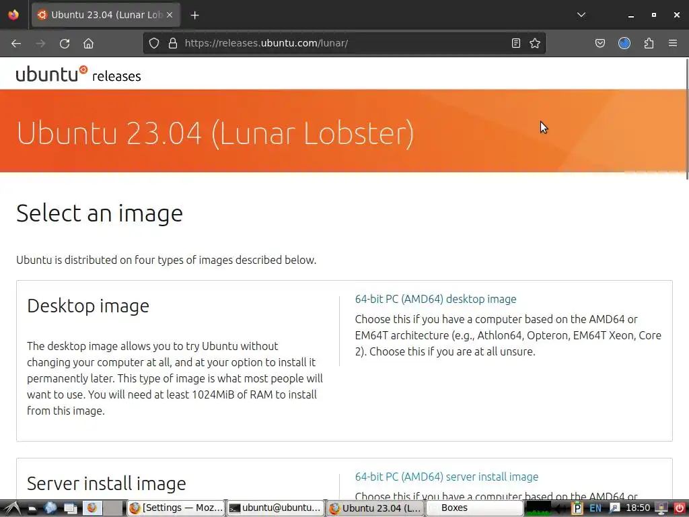
Task: Click the URL address bar field
Action: [344, 43]
